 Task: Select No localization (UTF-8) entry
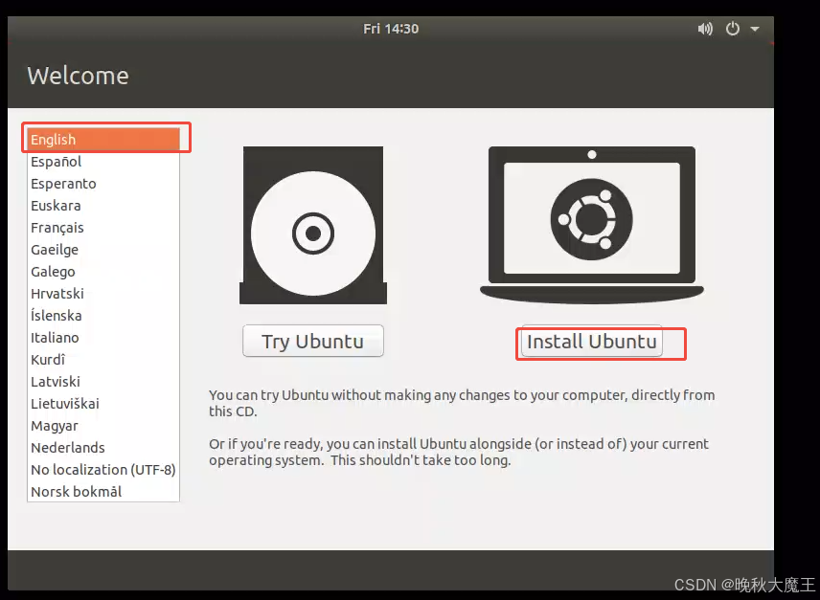point(103,470)
